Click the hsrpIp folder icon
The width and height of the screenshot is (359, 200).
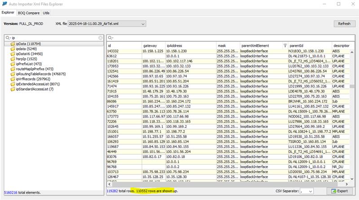click(x=13, y=59)
